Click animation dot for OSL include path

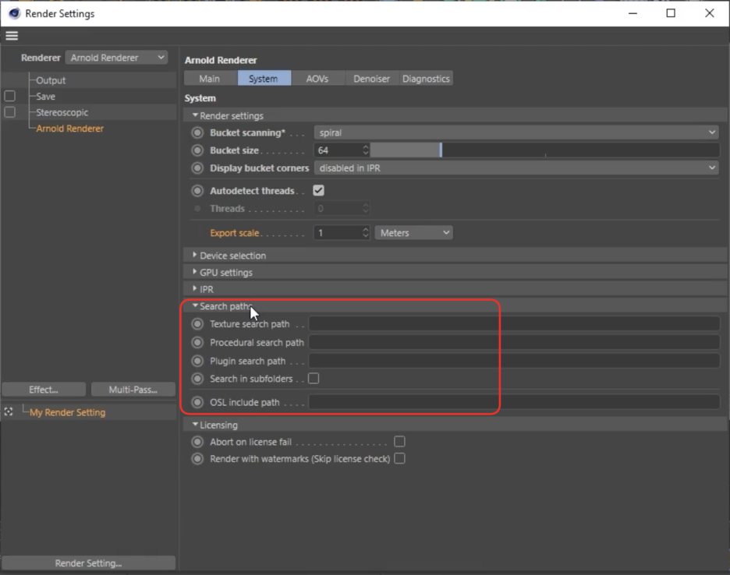[197, 402]
